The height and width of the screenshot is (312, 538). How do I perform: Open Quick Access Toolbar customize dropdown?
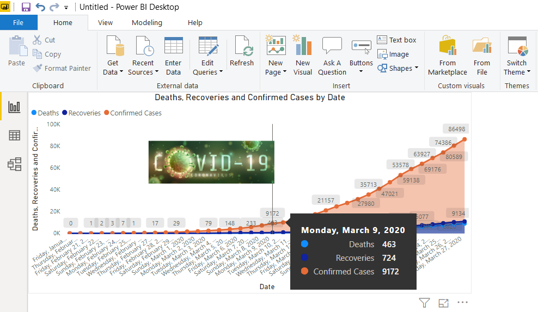[x=66, y=7]
